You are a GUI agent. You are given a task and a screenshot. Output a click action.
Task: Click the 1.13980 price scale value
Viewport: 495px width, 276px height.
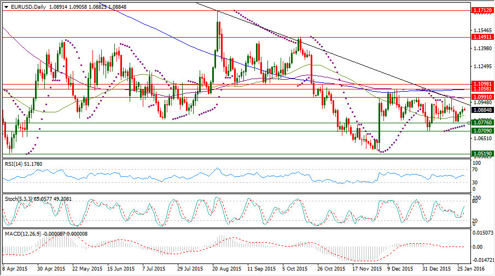pyautogui.click(x=482, y=48)
